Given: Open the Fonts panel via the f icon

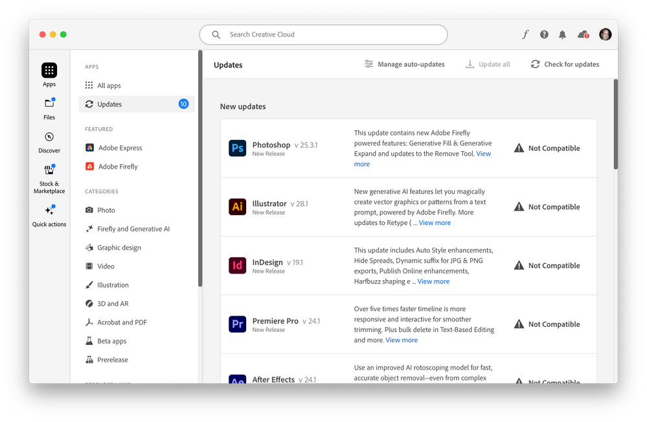Looking at the screenshot, I should tap(525, 34).
